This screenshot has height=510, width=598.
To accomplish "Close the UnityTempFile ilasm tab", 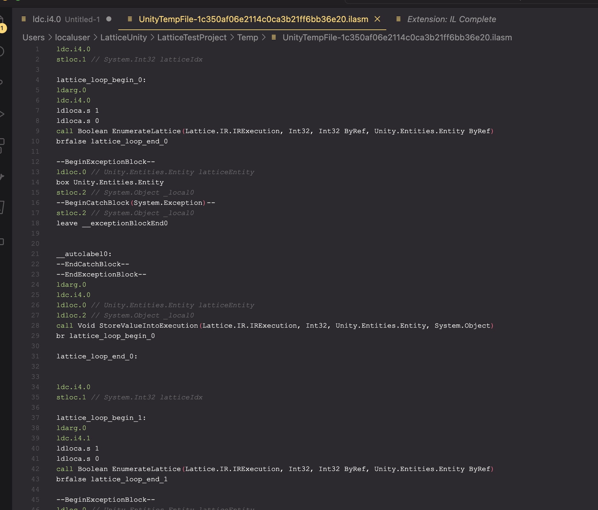I will point(377,19).
